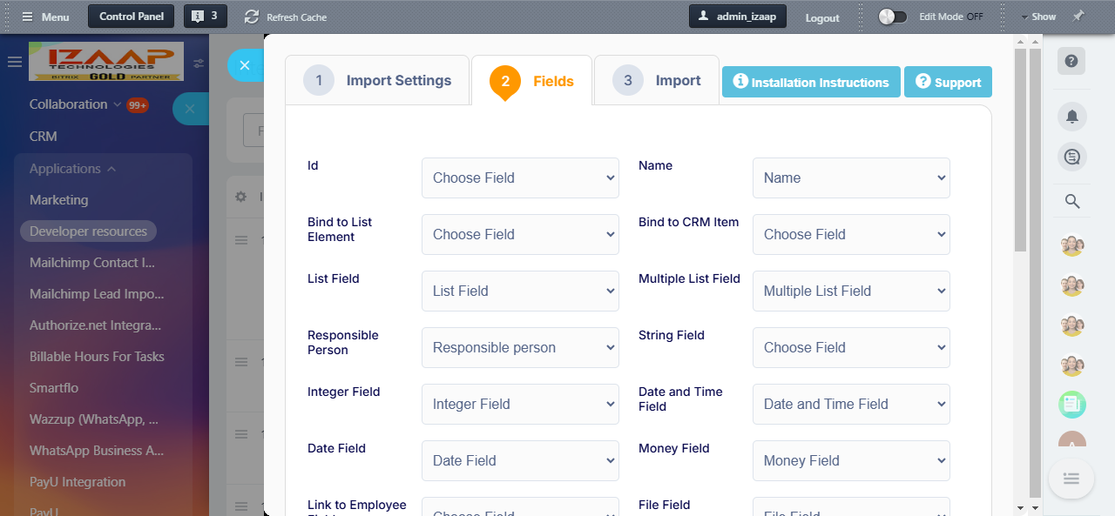
Task: Click the search magnifier icon in right sidebar
Action: (x=1071, y=202)
